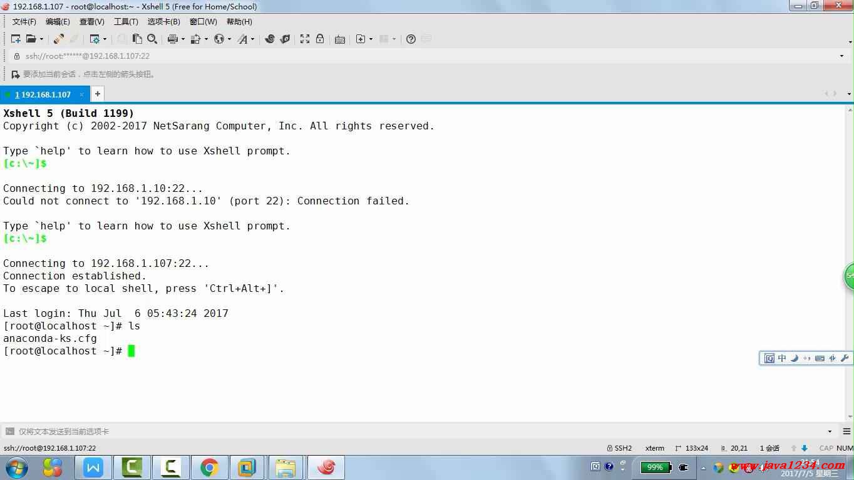Click the Find magnifier icon
This screenshot has width=854, height=480.
coord(152,39)
